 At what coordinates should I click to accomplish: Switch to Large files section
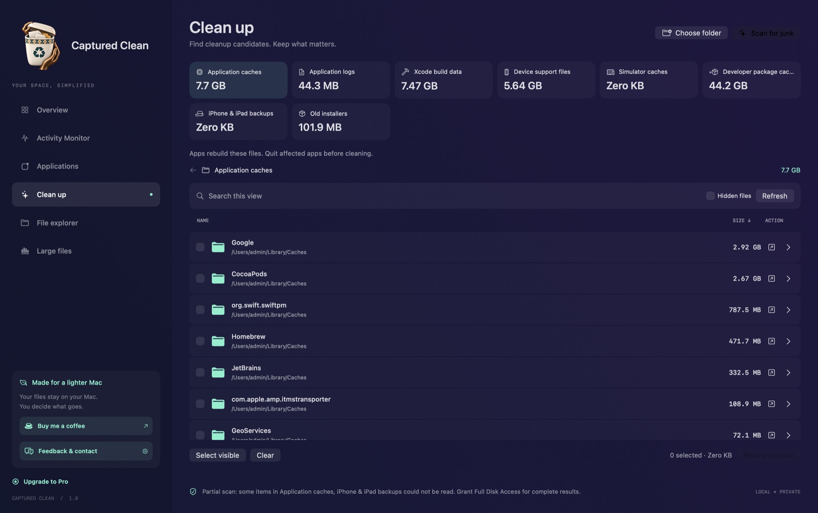pyautogui.click(x=86, y=251)
